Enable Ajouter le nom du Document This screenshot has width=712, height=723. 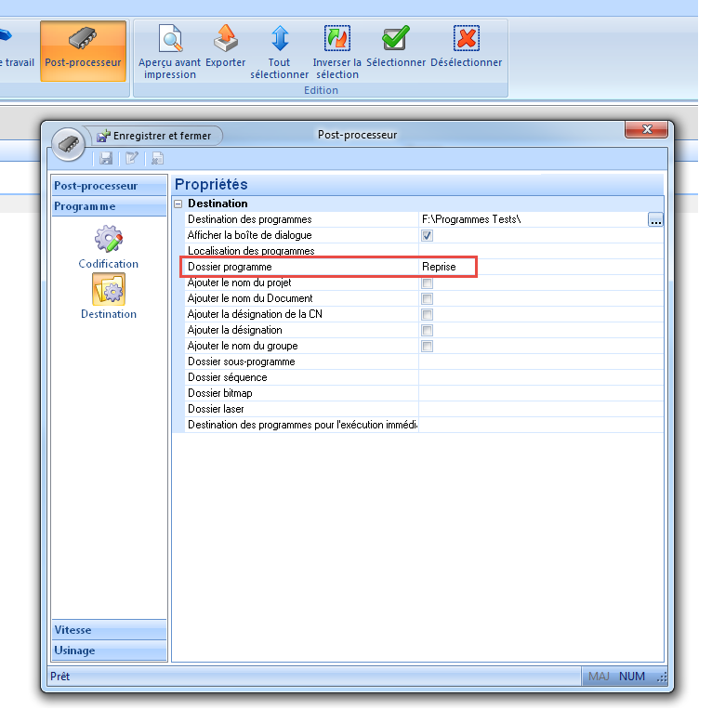coord(428,298)
